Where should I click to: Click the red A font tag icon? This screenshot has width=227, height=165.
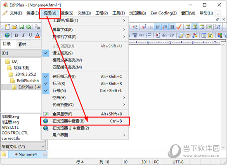[x=158, y=35]
